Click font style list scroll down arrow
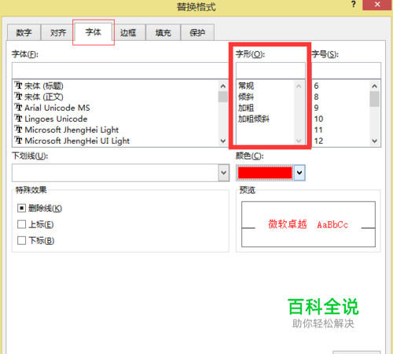The width and height of the screenshot is (393, 354). 299,141
